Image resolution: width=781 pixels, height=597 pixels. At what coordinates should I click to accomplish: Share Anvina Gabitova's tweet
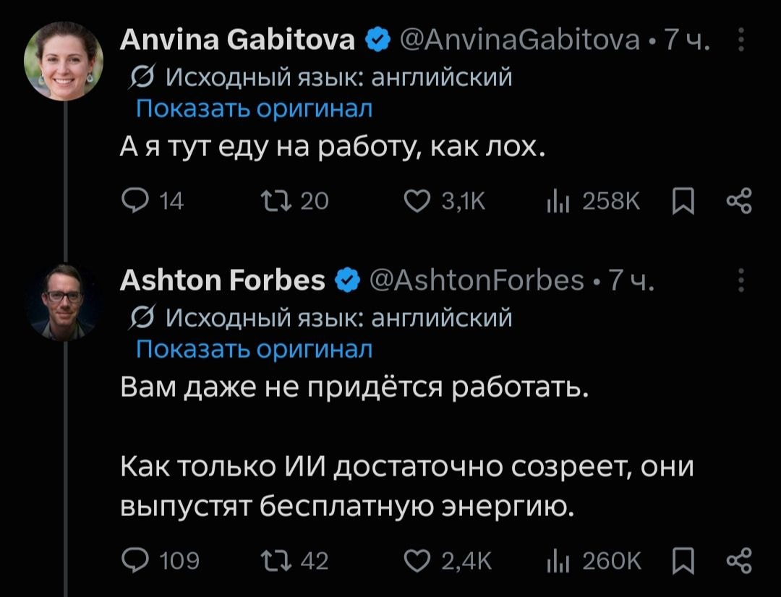point(739,201)
